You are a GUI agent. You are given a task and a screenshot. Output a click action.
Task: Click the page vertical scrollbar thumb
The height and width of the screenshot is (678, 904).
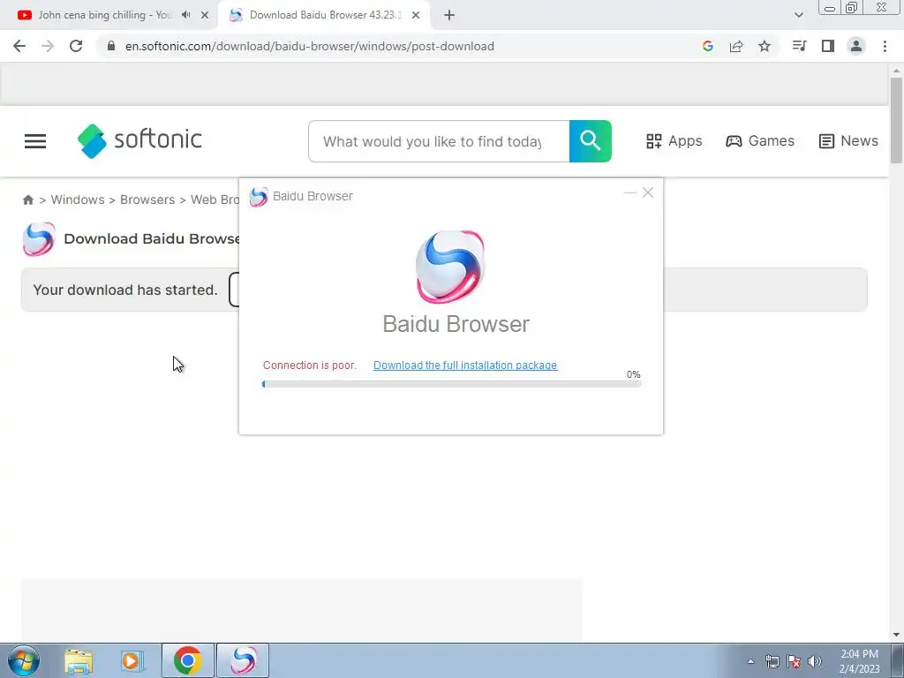[896, 120]
